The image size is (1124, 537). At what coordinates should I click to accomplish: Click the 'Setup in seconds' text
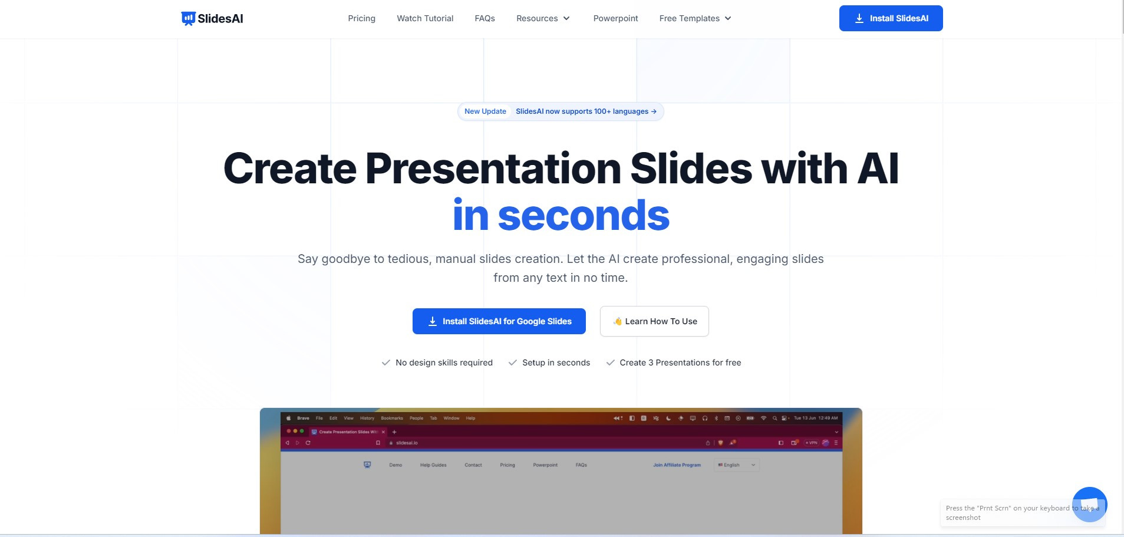556,363
